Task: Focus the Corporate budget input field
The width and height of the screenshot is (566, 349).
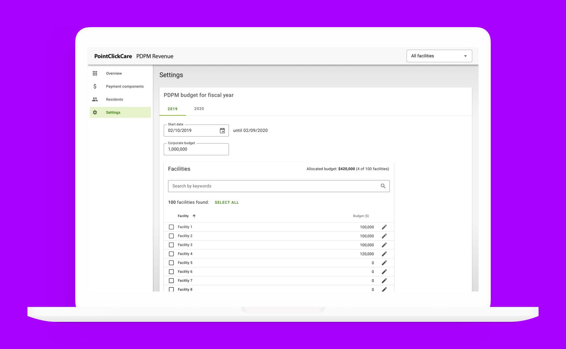Action: [x=196, y=149]
